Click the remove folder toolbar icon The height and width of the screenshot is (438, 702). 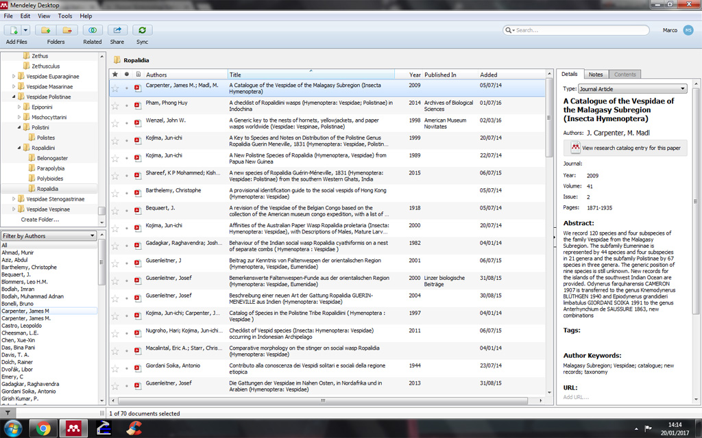tap(66, 30)
